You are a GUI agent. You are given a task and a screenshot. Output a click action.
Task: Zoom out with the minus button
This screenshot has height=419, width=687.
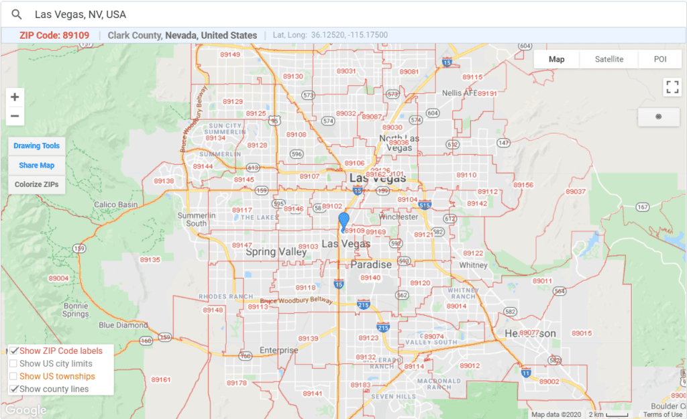15,116
